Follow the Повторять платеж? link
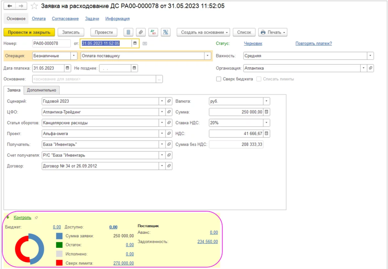The image size is (388, 269). coord(313,44)
